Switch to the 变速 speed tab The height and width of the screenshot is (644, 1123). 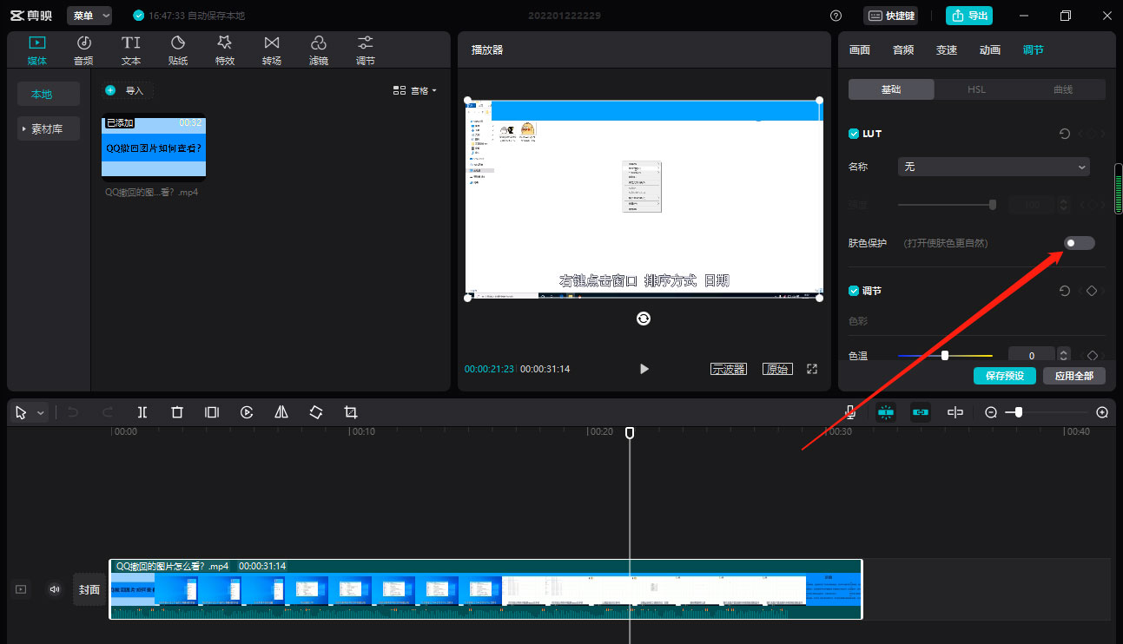[946, 50]
